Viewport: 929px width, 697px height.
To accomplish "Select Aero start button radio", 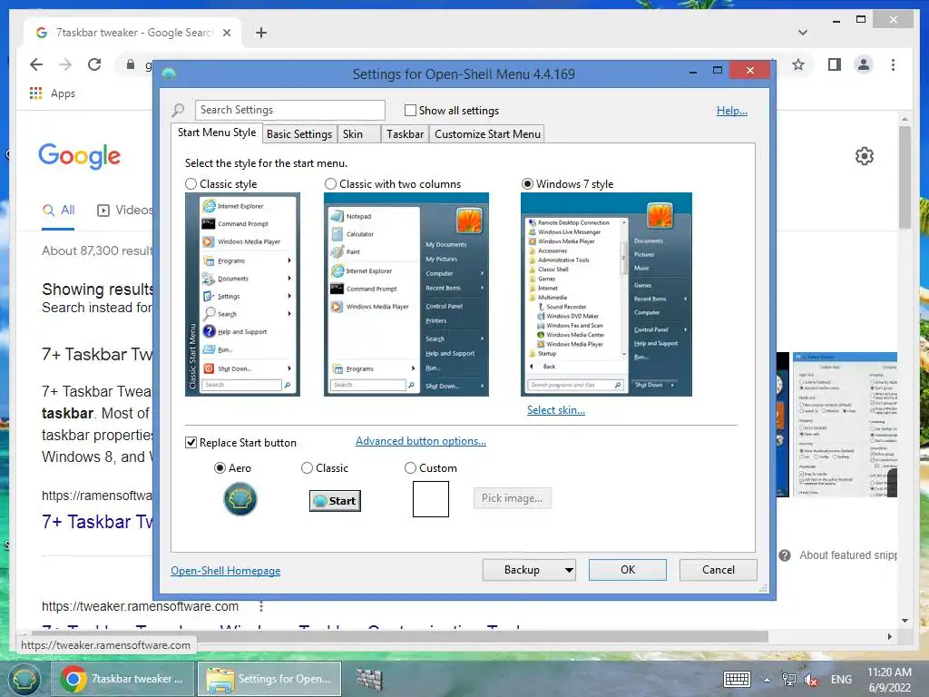I will (220, 467).
